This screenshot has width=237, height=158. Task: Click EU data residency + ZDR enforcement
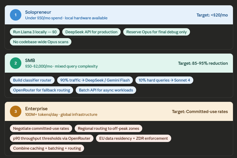point(133,138)
